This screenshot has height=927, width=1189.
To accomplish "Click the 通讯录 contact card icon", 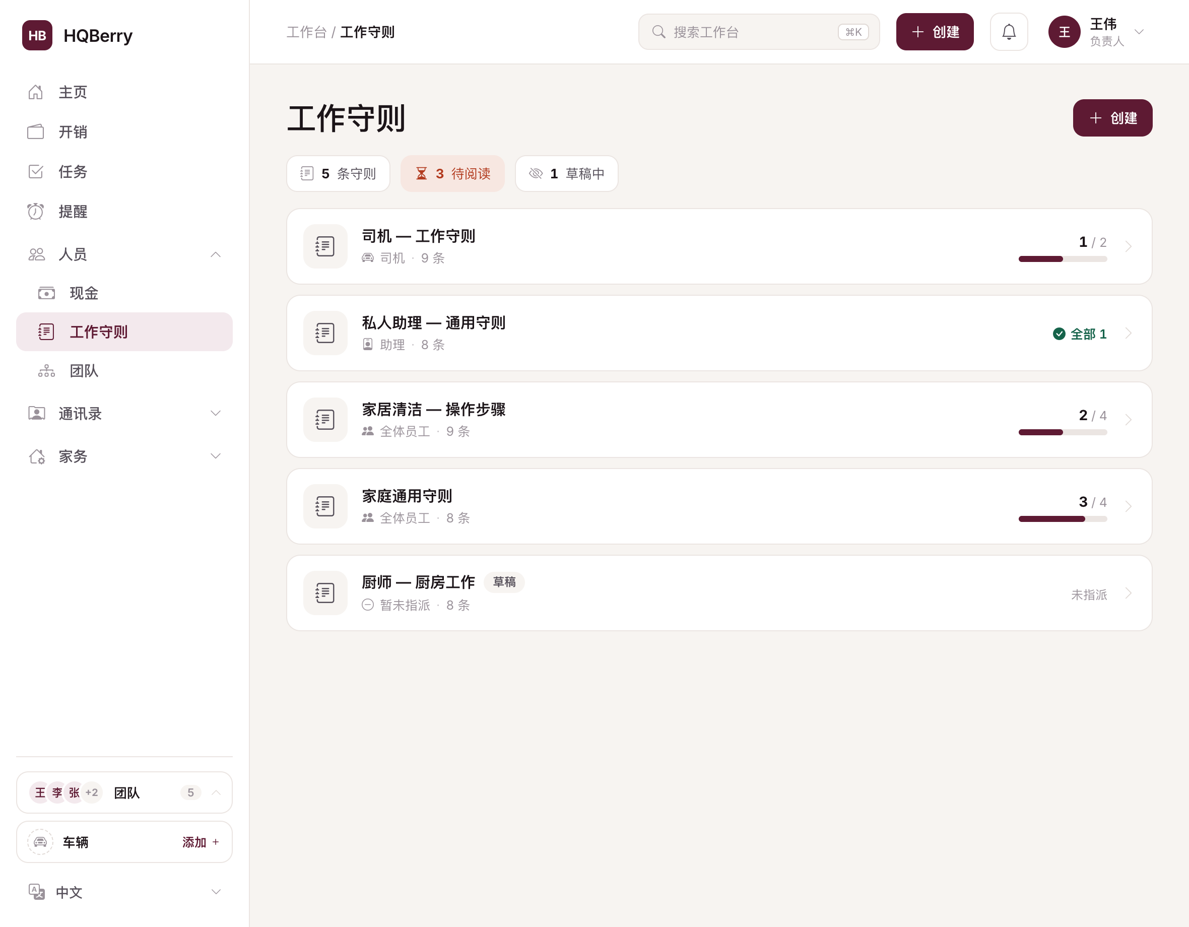I will (x=36, y=413).
